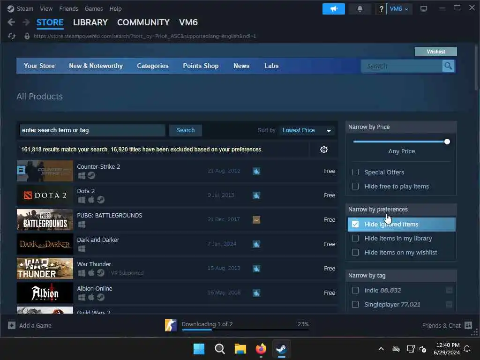
Task: Adjust the price range slider handle
Action: pyautogui.click(x=447, y=142)
